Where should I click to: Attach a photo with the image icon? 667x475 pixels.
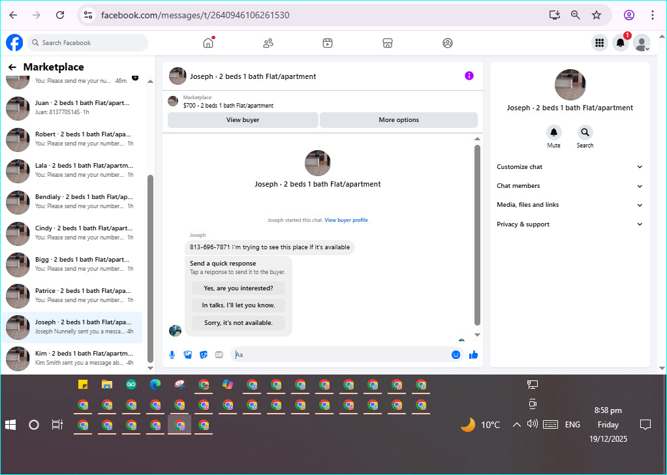(x=187, y=355)
